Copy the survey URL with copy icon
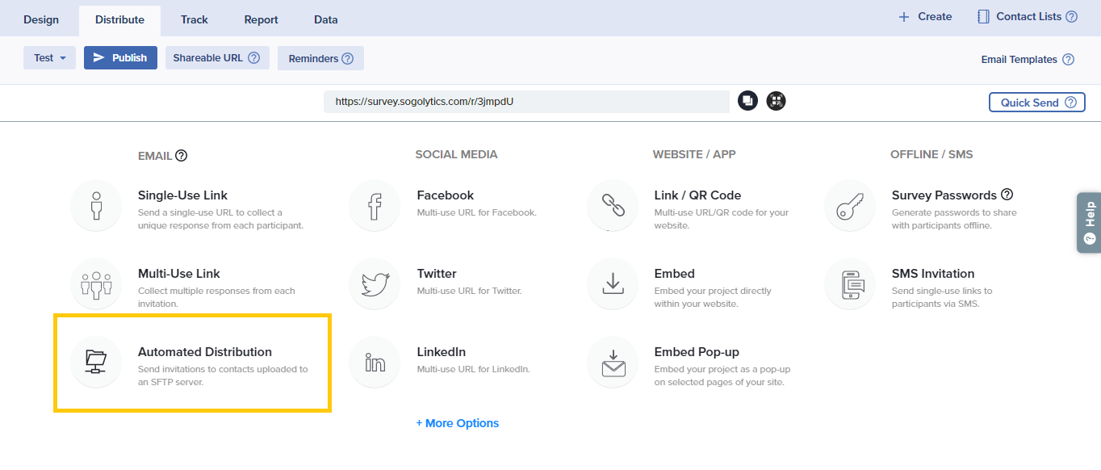 click(x=747, y=101)
